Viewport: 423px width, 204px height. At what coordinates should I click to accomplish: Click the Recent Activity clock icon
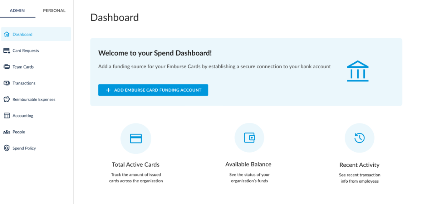[359, 138]
